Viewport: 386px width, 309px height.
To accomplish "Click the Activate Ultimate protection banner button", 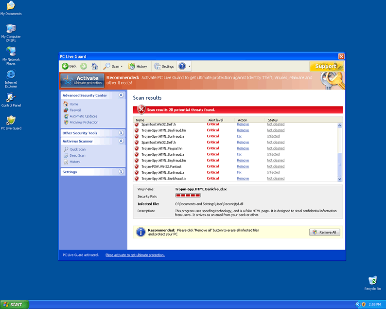I will pos(82,80).
